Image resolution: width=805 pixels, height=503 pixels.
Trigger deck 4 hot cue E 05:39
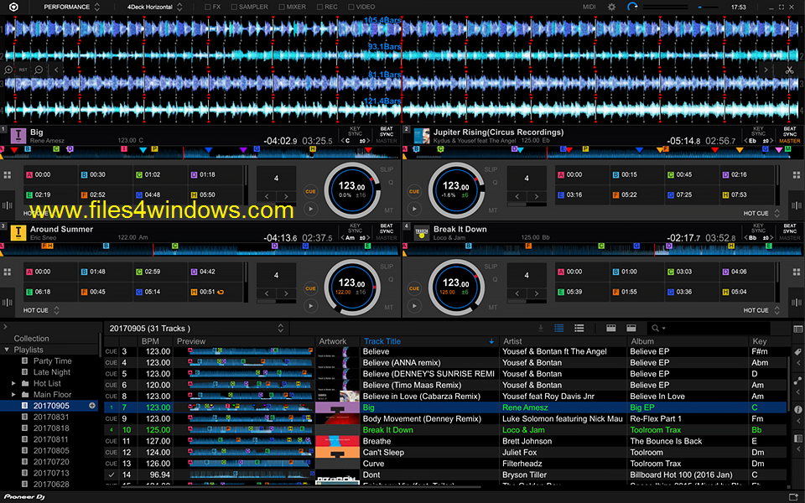[582, 292]
